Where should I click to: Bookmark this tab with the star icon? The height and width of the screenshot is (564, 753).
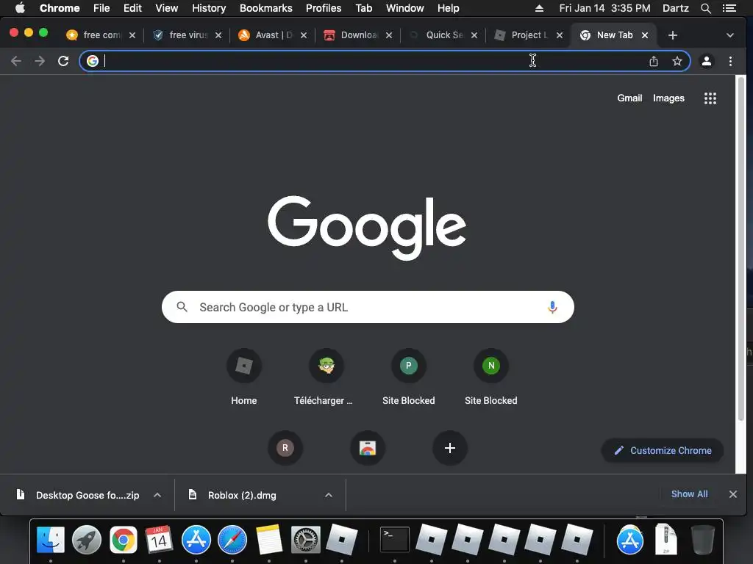click(x=677, y=61)
